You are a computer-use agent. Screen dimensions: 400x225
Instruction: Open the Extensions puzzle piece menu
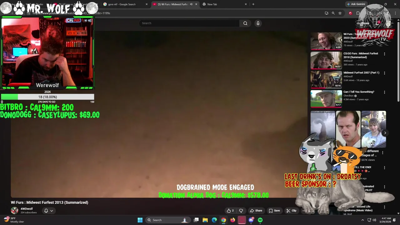(x=358, y=13)
